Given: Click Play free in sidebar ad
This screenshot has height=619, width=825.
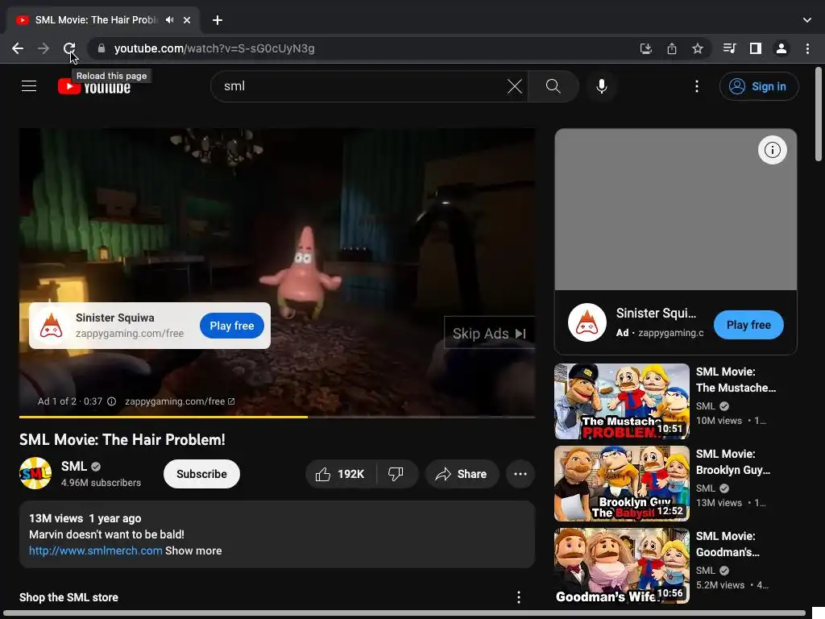Looking at the screenshot, I should pyautogui.click(x=748, y=325).
